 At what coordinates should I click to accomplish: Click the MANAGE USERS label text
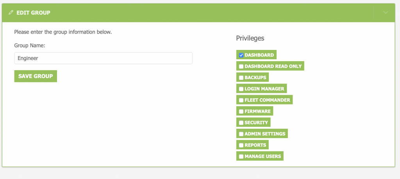point(262,156)
